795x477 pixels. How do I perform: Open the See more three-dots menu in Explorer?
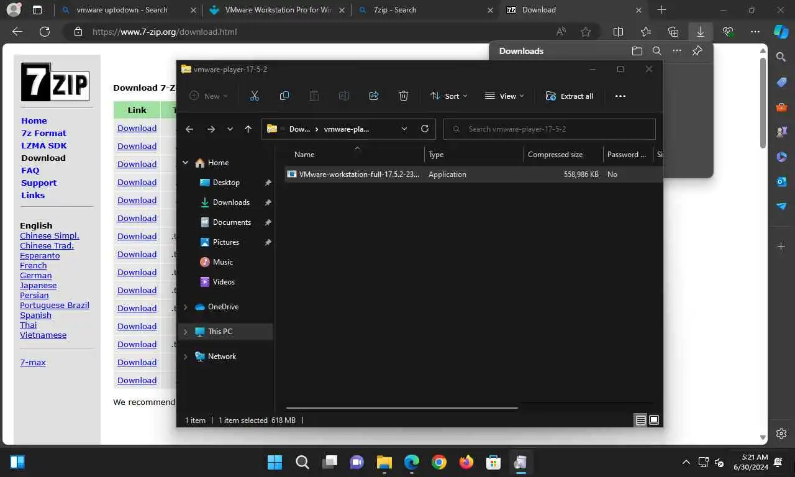coord(620,96)
